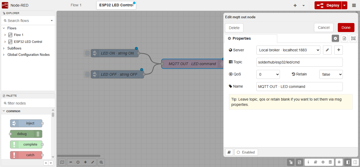Add a new broker with plus button
Screen dimensions: 360x167
click(339, 50)
